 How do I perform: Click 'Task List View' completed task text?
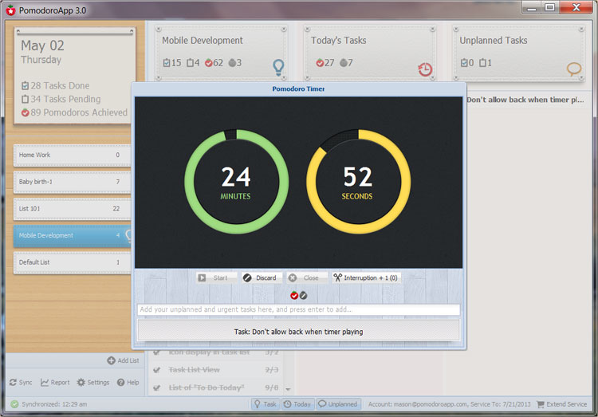coord(194,370)
